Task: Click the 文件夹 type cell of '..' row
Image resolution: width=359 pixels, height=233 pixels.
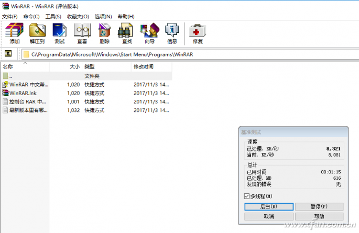Action: 92,76
